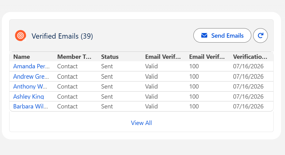This screenshot has width=285, height=155.
Task: Select the Member T... column header
Action: [74, 57]
